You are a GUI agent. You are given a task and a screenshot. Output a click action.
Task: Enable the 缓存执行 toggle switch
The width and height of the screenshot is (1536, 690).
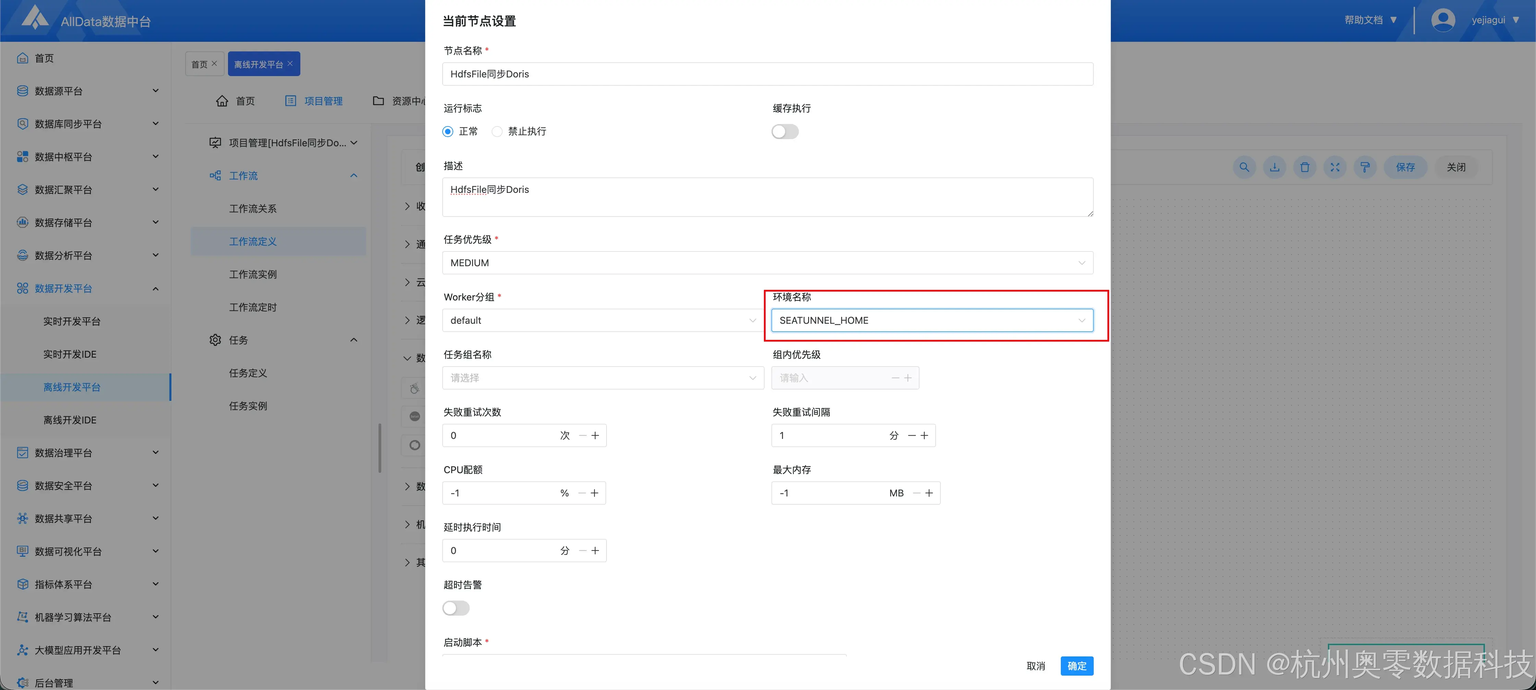(785, 131)
